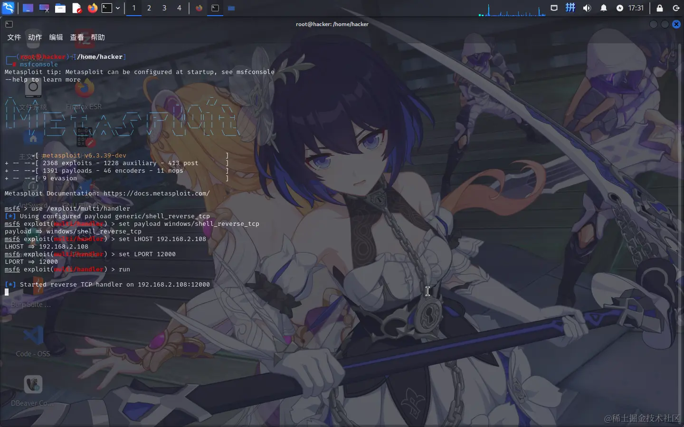Click the terminal block cursor
This screenshot has width=684, height=427.
click(x=7, y=292)
